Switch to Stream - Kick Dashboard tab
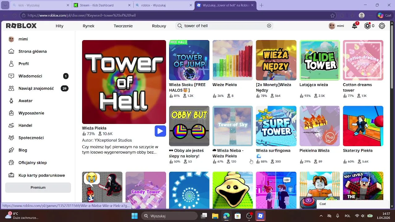 pyautogui.click(x=102, y=5)
